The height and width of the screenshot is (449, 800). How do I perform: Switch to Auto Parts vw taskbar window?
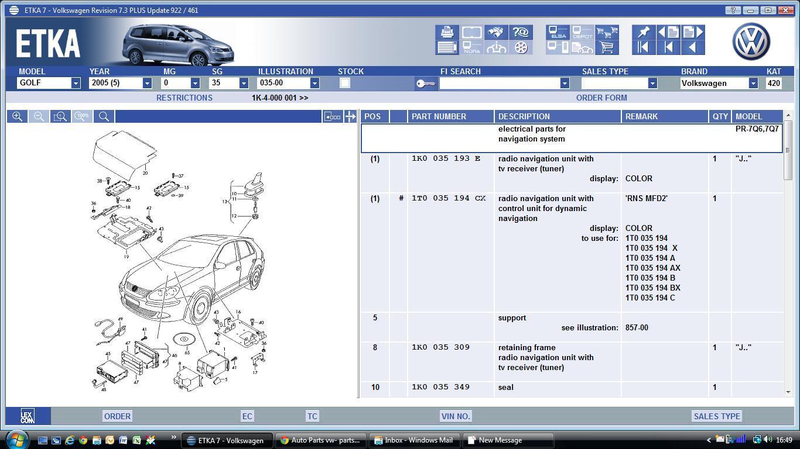pos(321,440)
